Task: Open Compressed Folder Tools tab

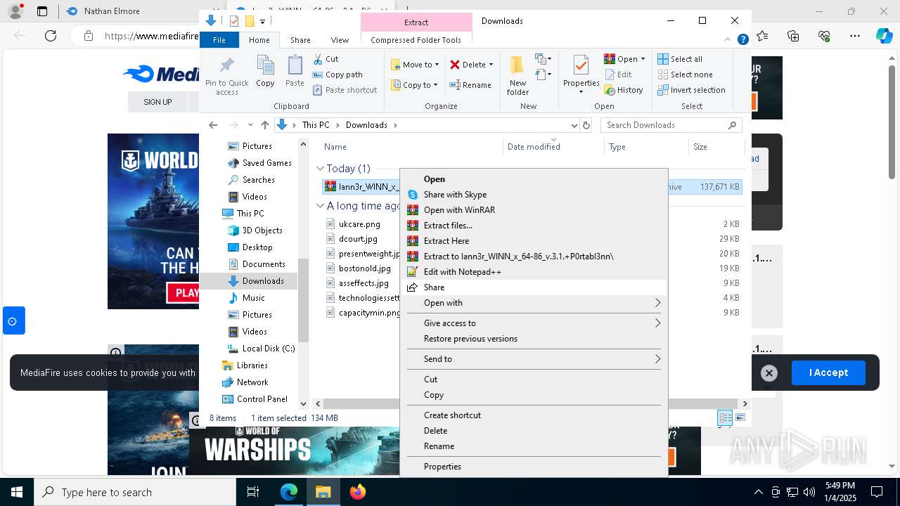Action: [x=416, y=40]
